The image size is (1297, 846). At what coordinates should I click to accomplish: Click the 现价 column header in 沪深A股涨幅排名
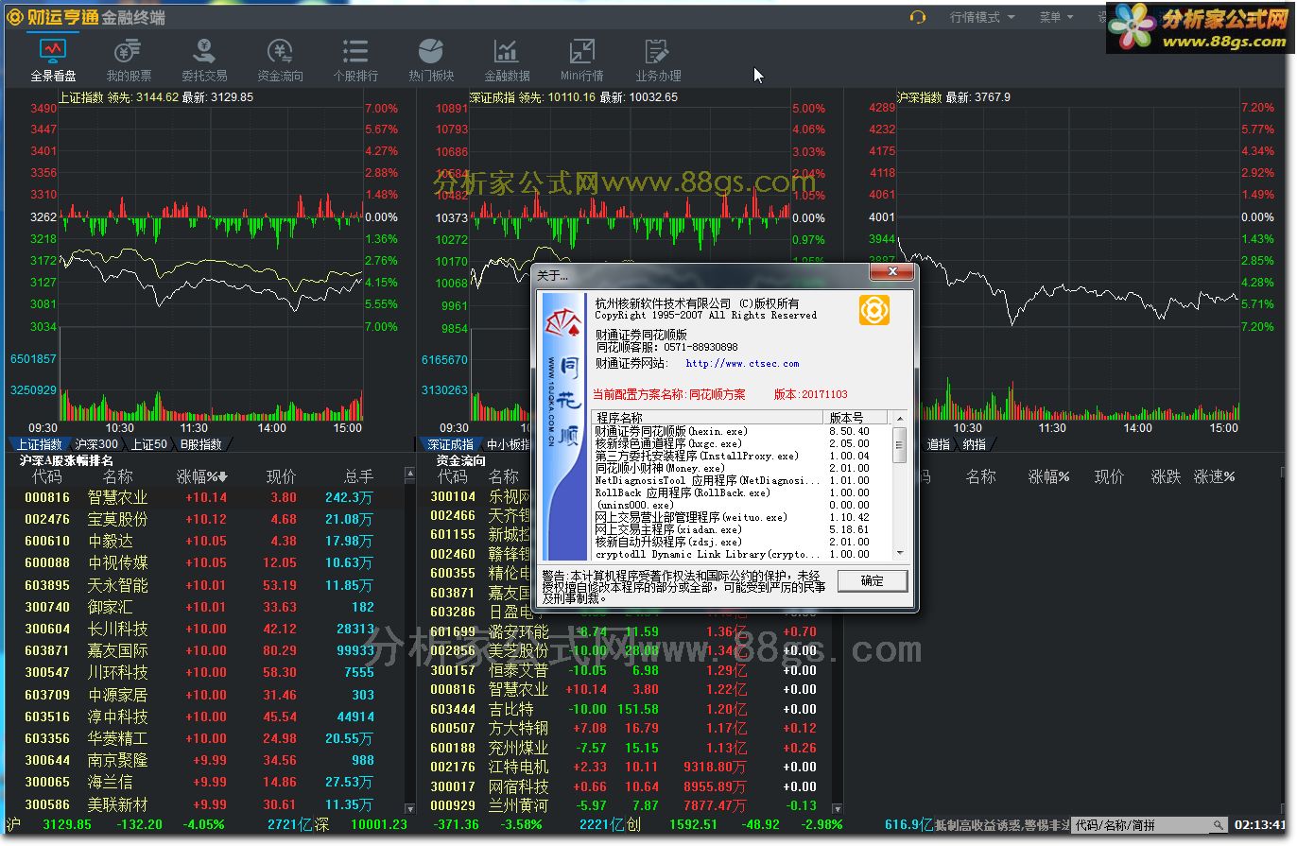281,476
